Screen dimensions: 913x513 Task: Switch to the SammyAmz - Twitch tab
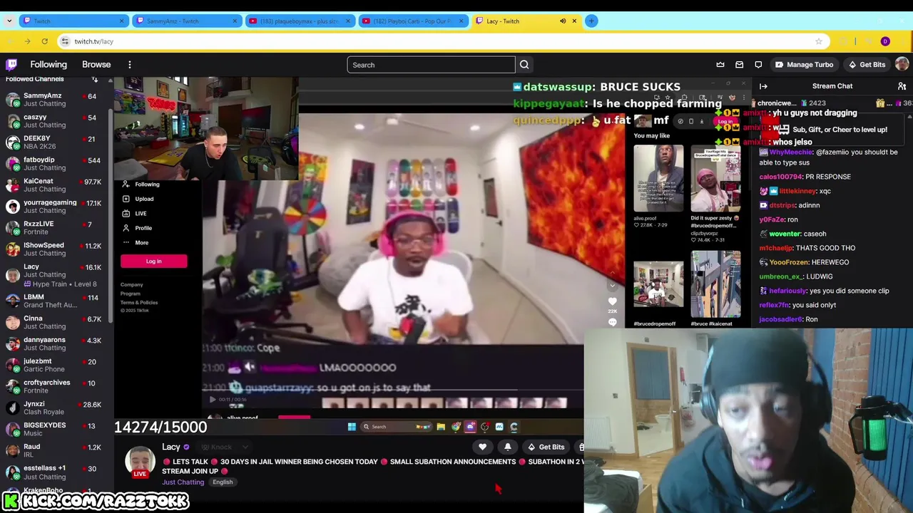click(185, 21)
